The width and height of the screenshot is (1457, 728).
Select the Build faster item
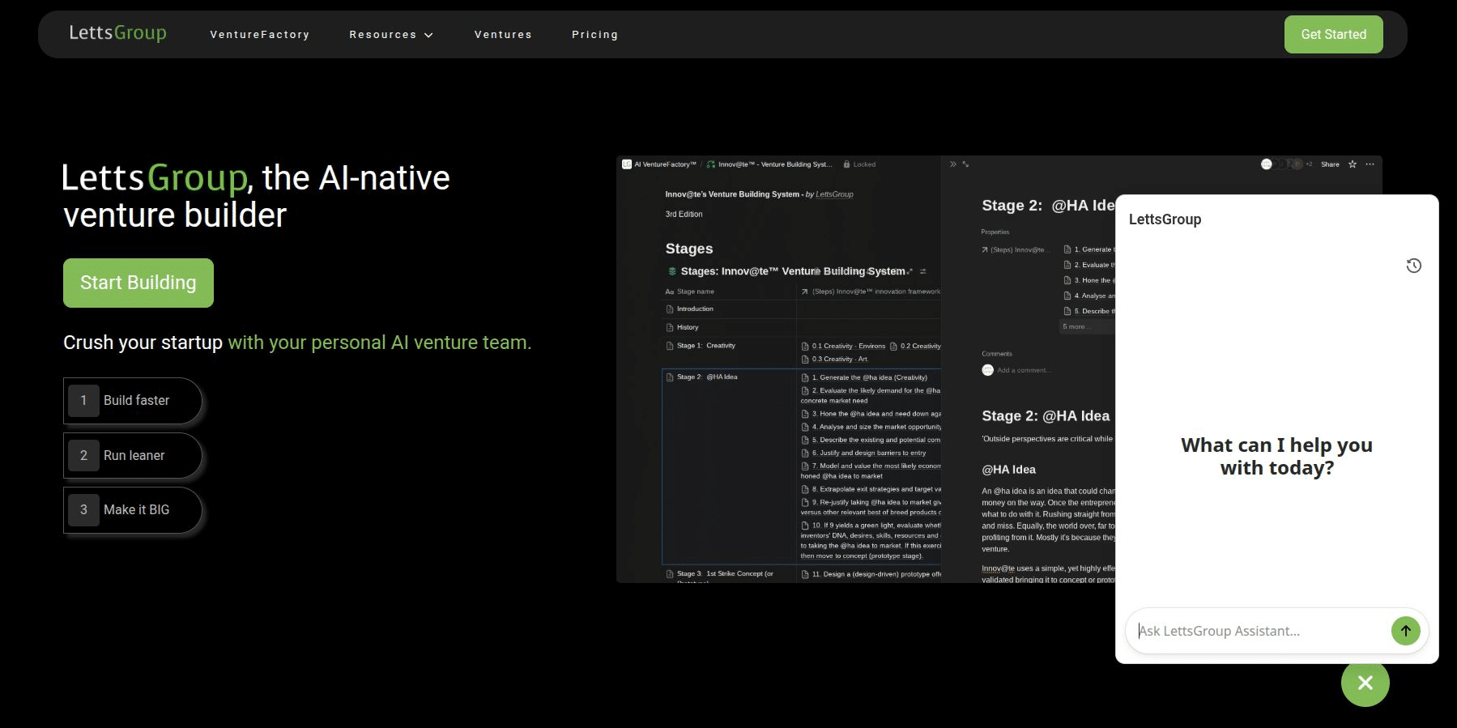click(x=133, y=401)
